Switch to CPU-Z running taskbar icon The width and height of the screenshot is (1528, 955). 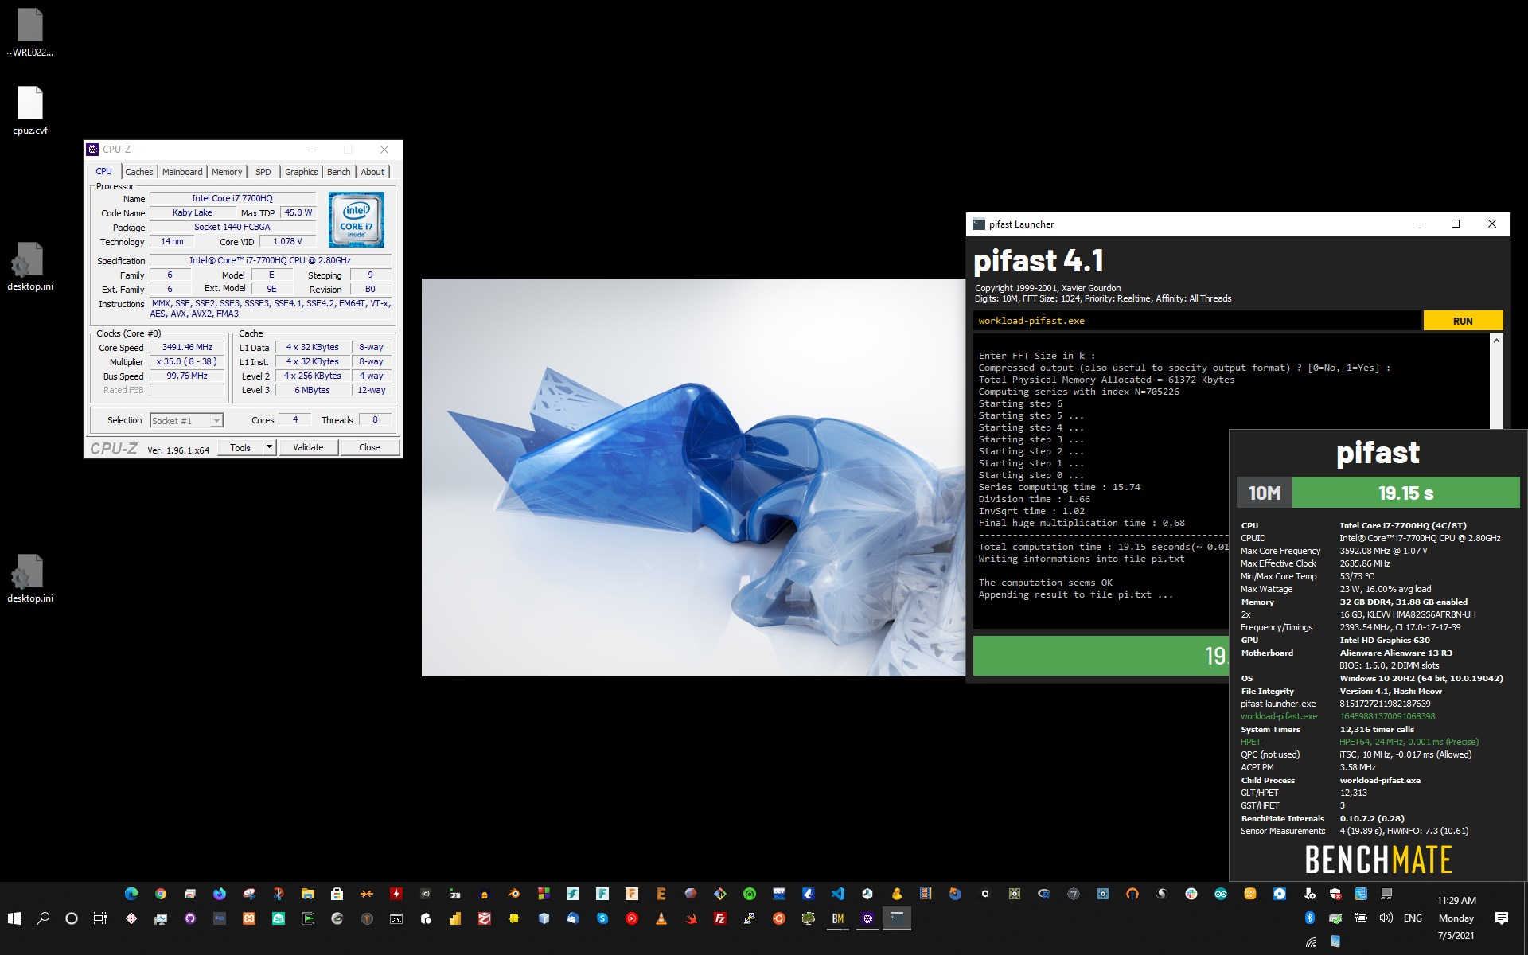point(867,918)
